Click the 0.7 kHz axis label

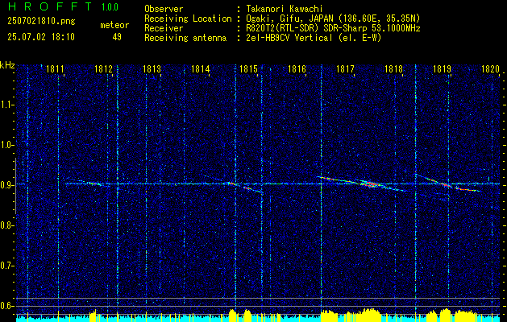coord(7,266)
